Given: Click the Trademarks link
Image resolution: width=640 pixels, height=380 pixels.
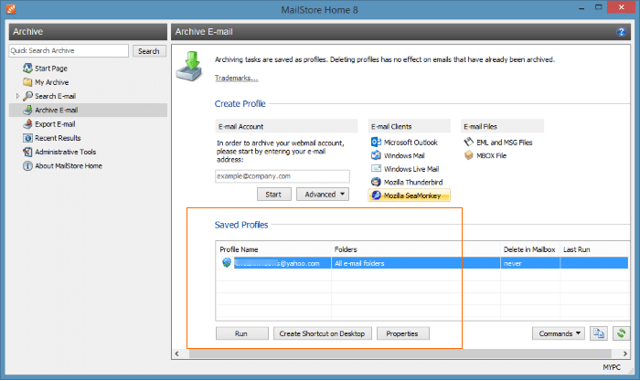Looking at the screenshot, I should (236, 78).
